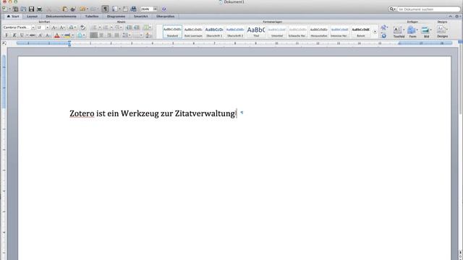
Task: Switch to the Überprüfen tab
Action: 166,16
